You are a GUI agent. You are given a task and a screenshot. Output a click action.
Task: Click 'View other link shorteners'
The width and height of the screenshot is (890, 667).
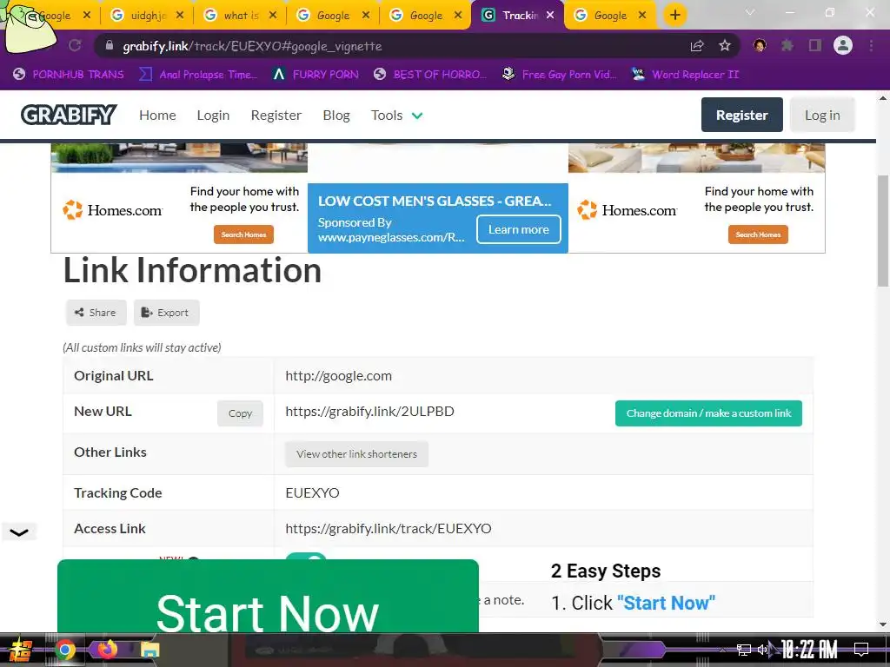[356, 454]
